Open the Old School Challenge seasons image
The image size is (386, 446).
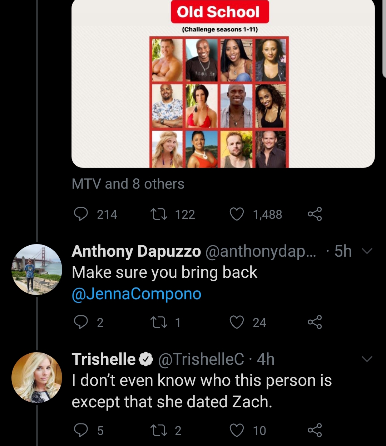click(x=223, y=84)
